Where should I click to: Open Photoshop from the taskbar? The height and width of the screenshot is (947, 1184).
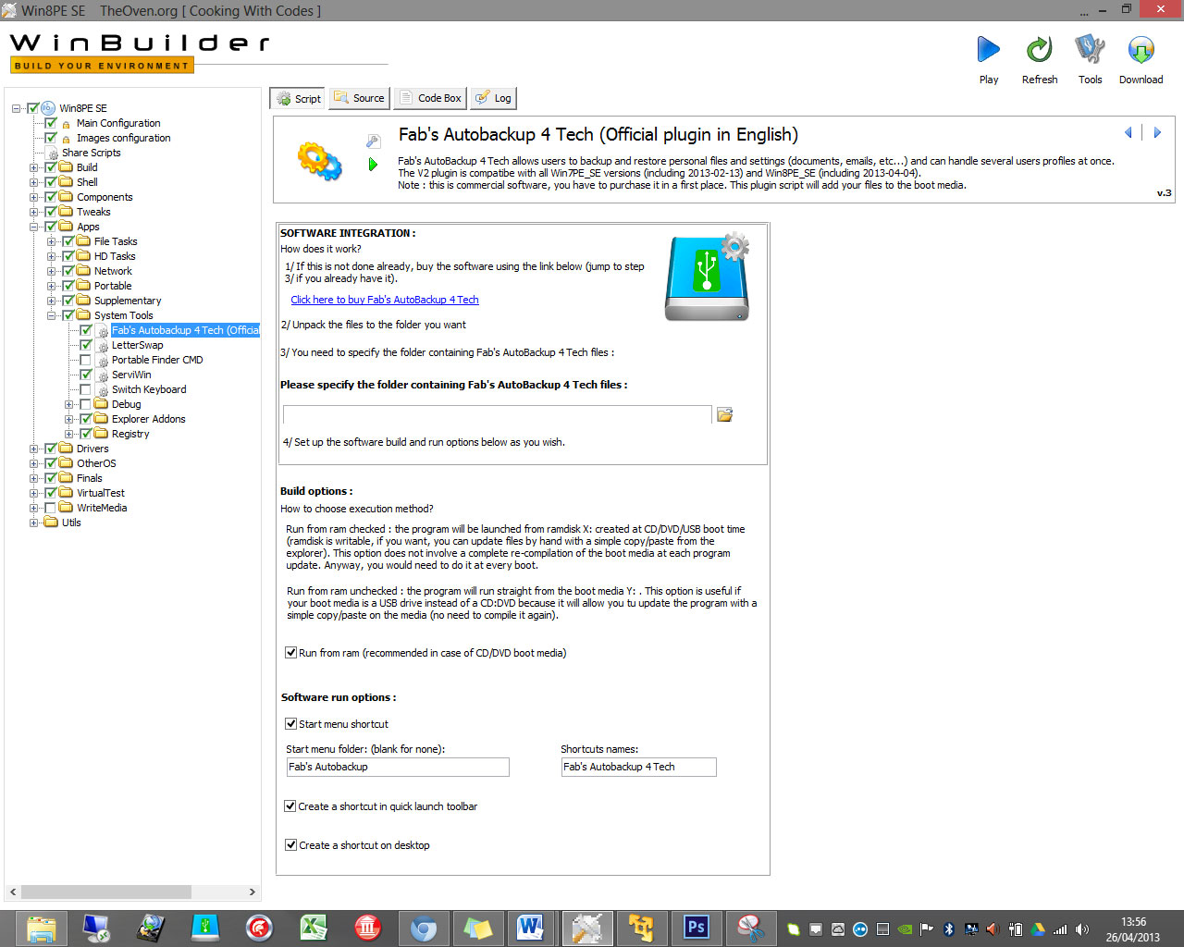pyautogui.click(x=696, y=928)
